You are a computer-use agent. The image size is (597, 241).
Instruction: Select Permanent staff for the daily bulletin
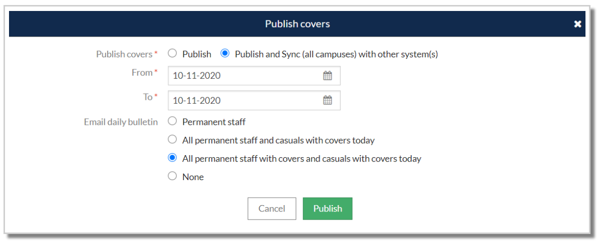point(172,121)
